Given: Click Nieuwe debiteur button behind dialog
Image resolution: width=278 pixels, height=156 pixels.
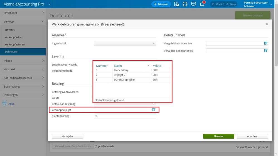Looking at the screenshot, I should click(253, 15).
